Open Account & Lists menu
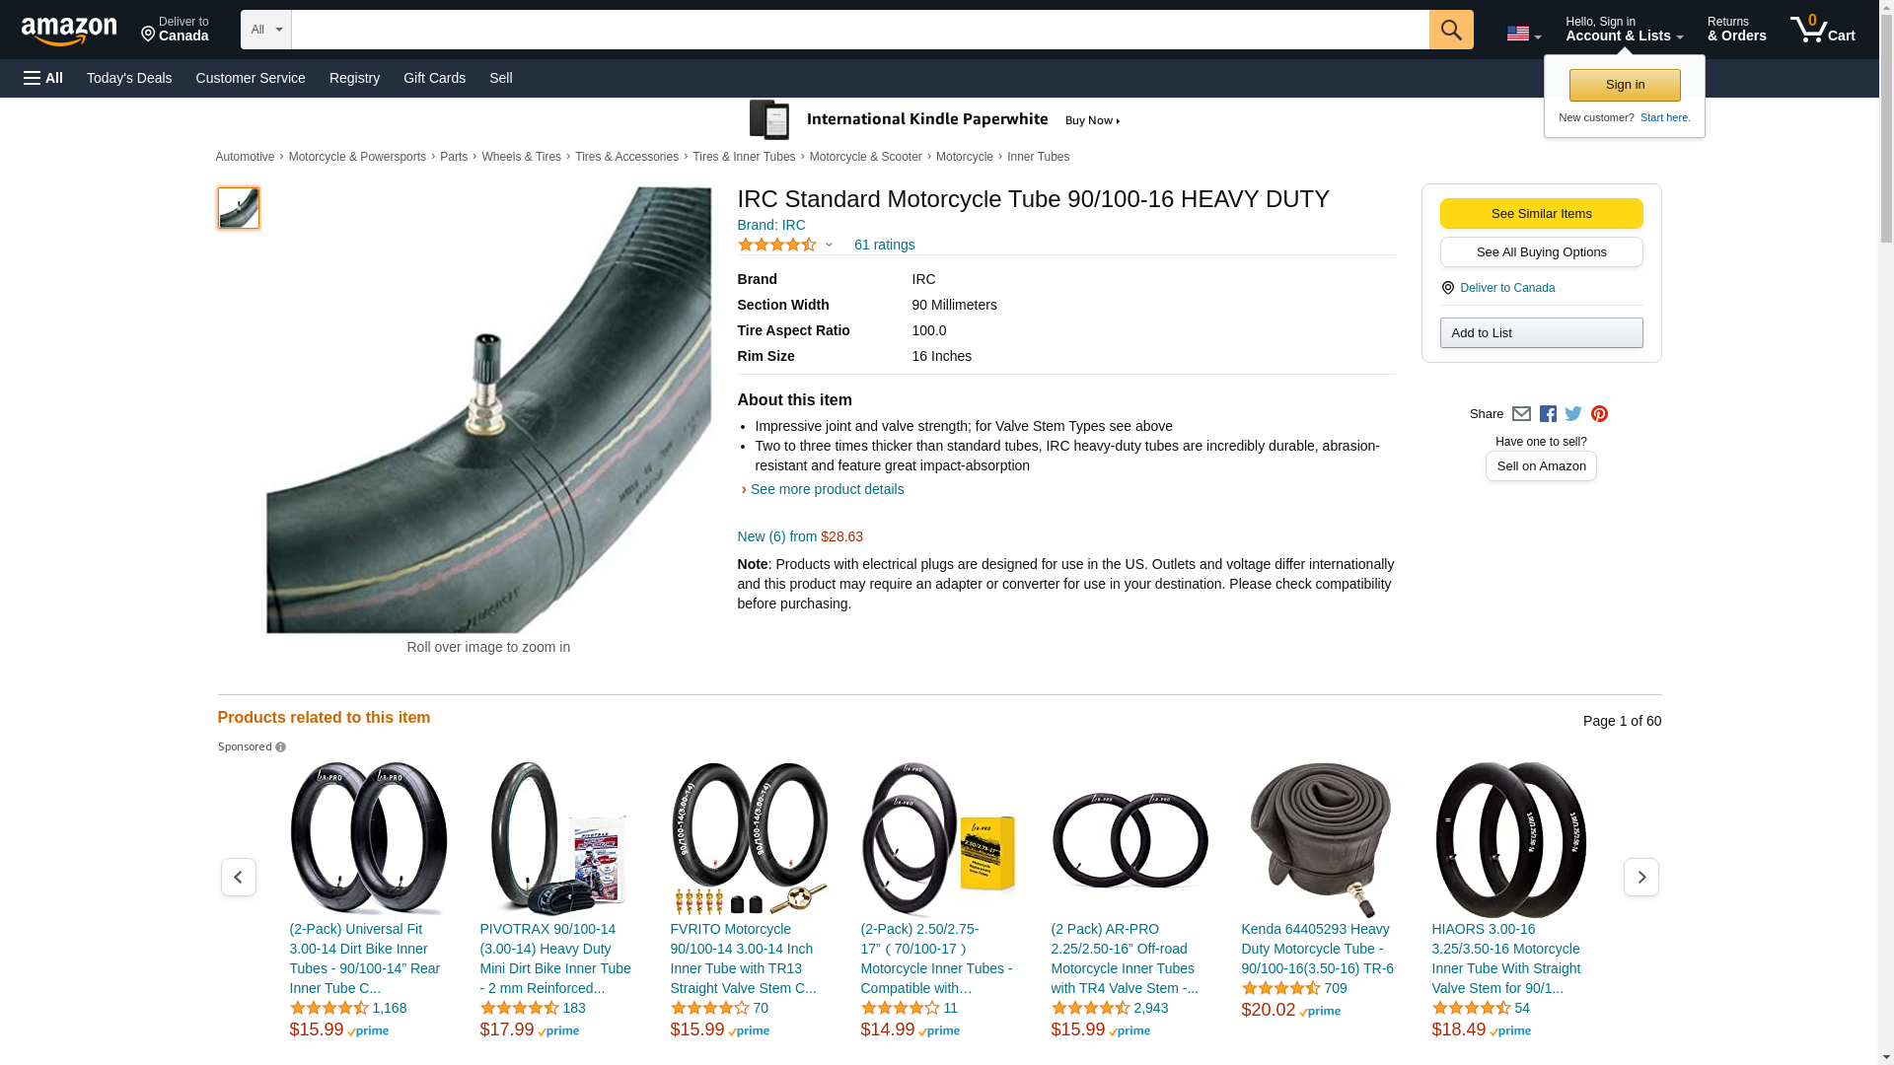 click(x=1624, y=30)
